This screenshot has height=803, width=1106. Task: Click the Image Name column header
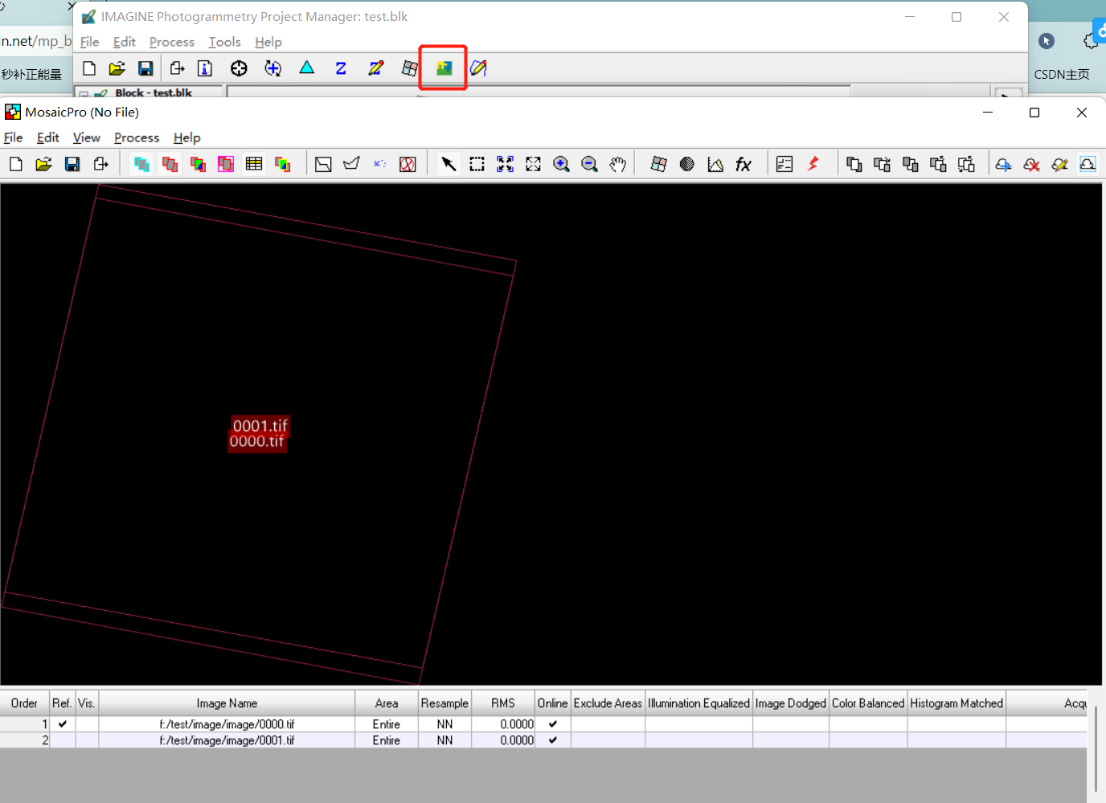coord(227,703)
